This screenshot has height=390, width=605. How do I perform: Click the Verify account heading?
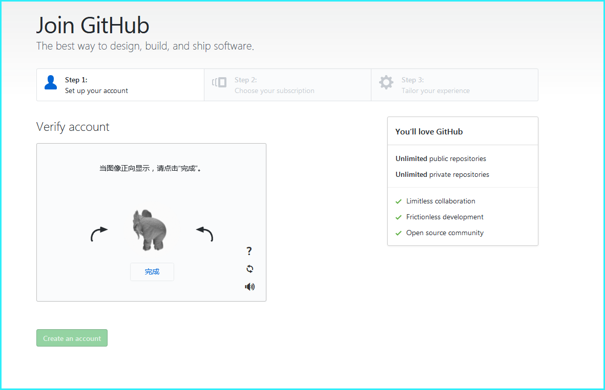point(73,127)
